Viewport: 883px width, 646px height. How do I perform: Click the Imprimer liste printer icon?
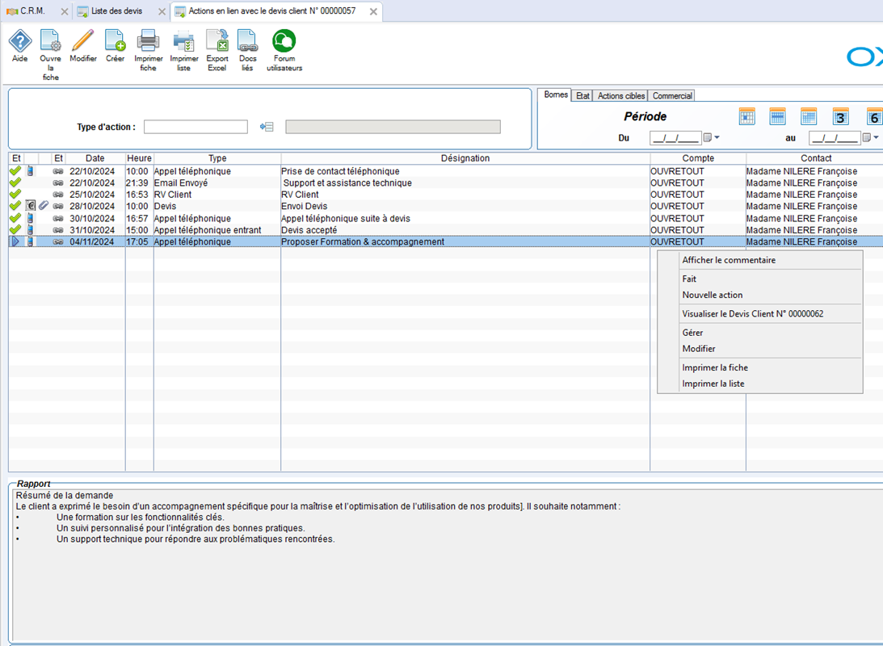coord(183,41)
